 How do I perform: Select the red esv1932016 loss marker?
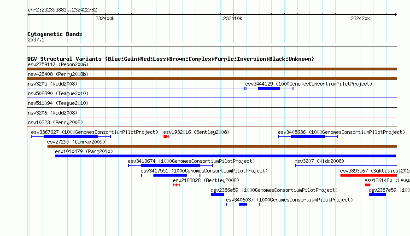pyautogui.click(x=166, y=137)
